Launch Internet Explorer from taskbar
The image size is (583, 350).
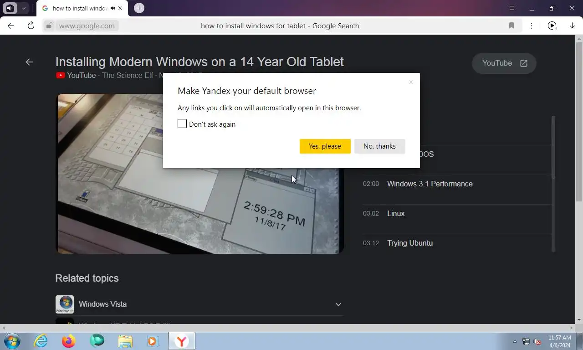(x=41, y=341)
